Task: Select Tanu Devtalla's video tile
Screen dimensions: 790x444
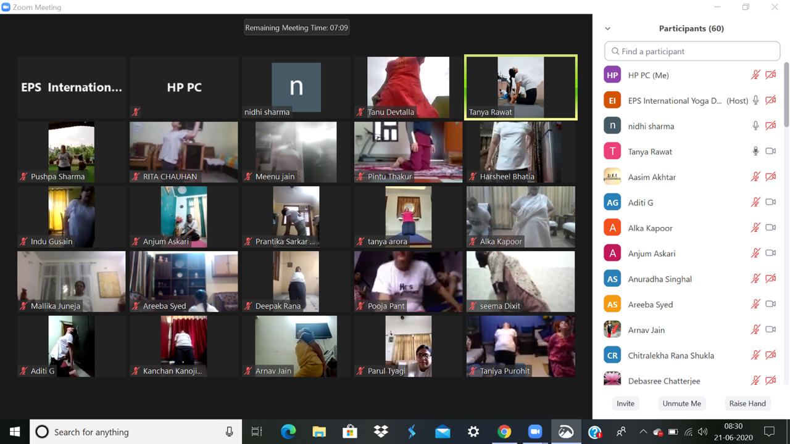Action: [408, 87]
